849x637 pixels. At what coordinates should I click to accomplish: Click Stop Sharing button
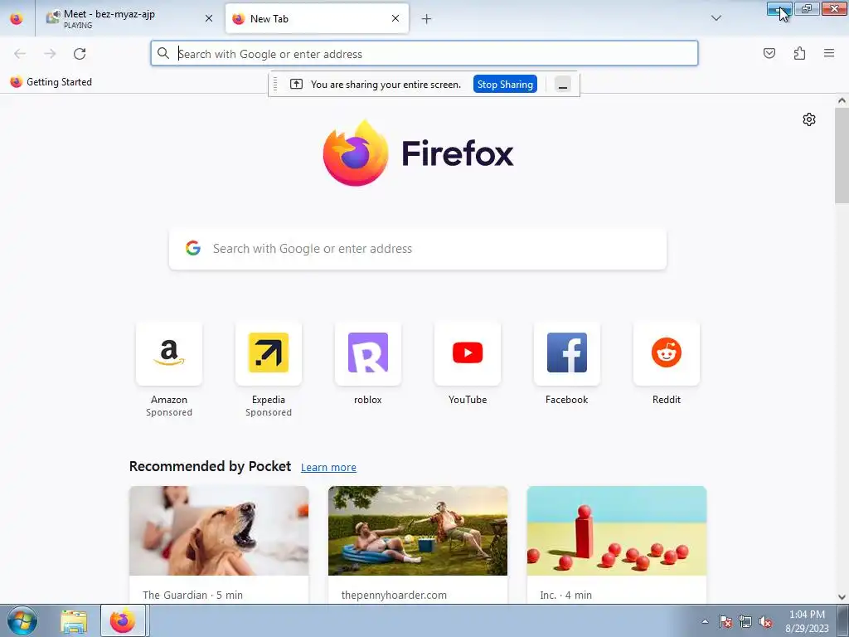[505, 85]
